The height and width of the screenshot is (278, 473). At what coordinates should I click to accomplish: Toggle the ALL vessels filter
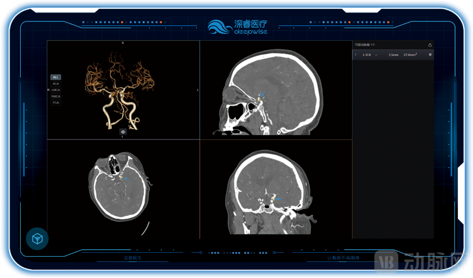56,77
